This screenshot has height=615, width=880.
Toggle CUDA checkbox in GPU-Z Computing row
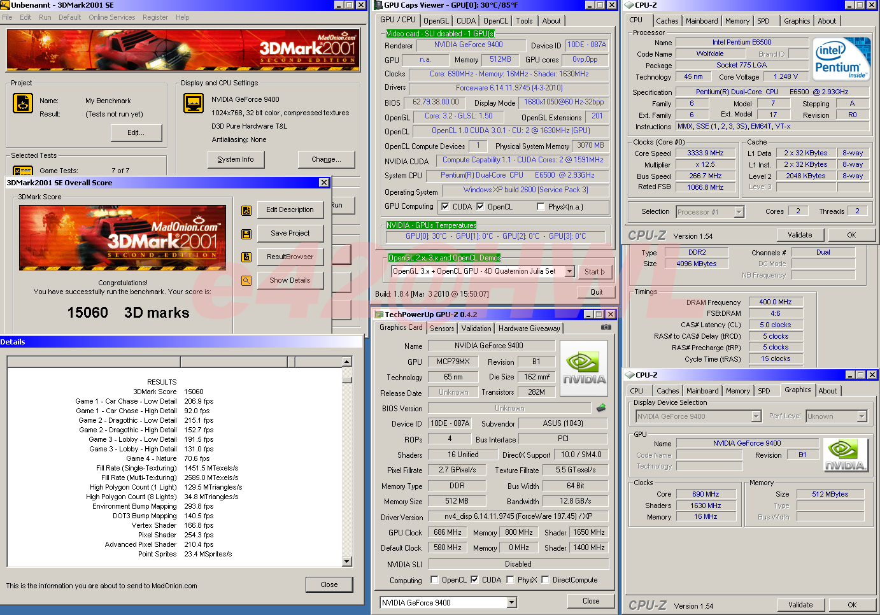click(474, 580)
